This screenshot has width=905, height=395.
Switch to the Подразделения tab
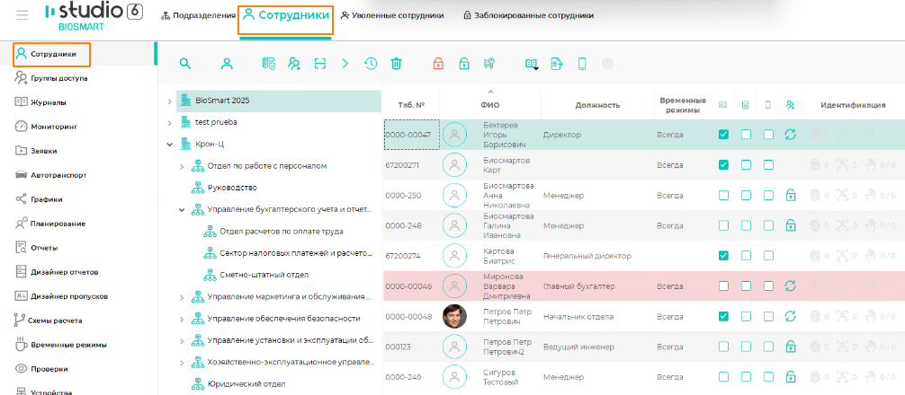click(197, 16)
